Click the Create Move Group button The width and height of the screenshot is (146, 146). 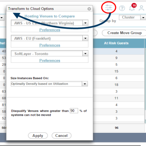click(x=124, y=33)
